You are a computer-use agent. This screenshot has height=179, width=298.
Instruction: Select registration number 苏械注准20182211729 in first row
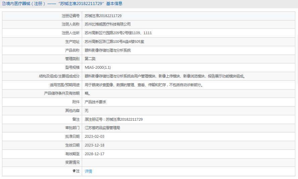click(x=103, y=16)
